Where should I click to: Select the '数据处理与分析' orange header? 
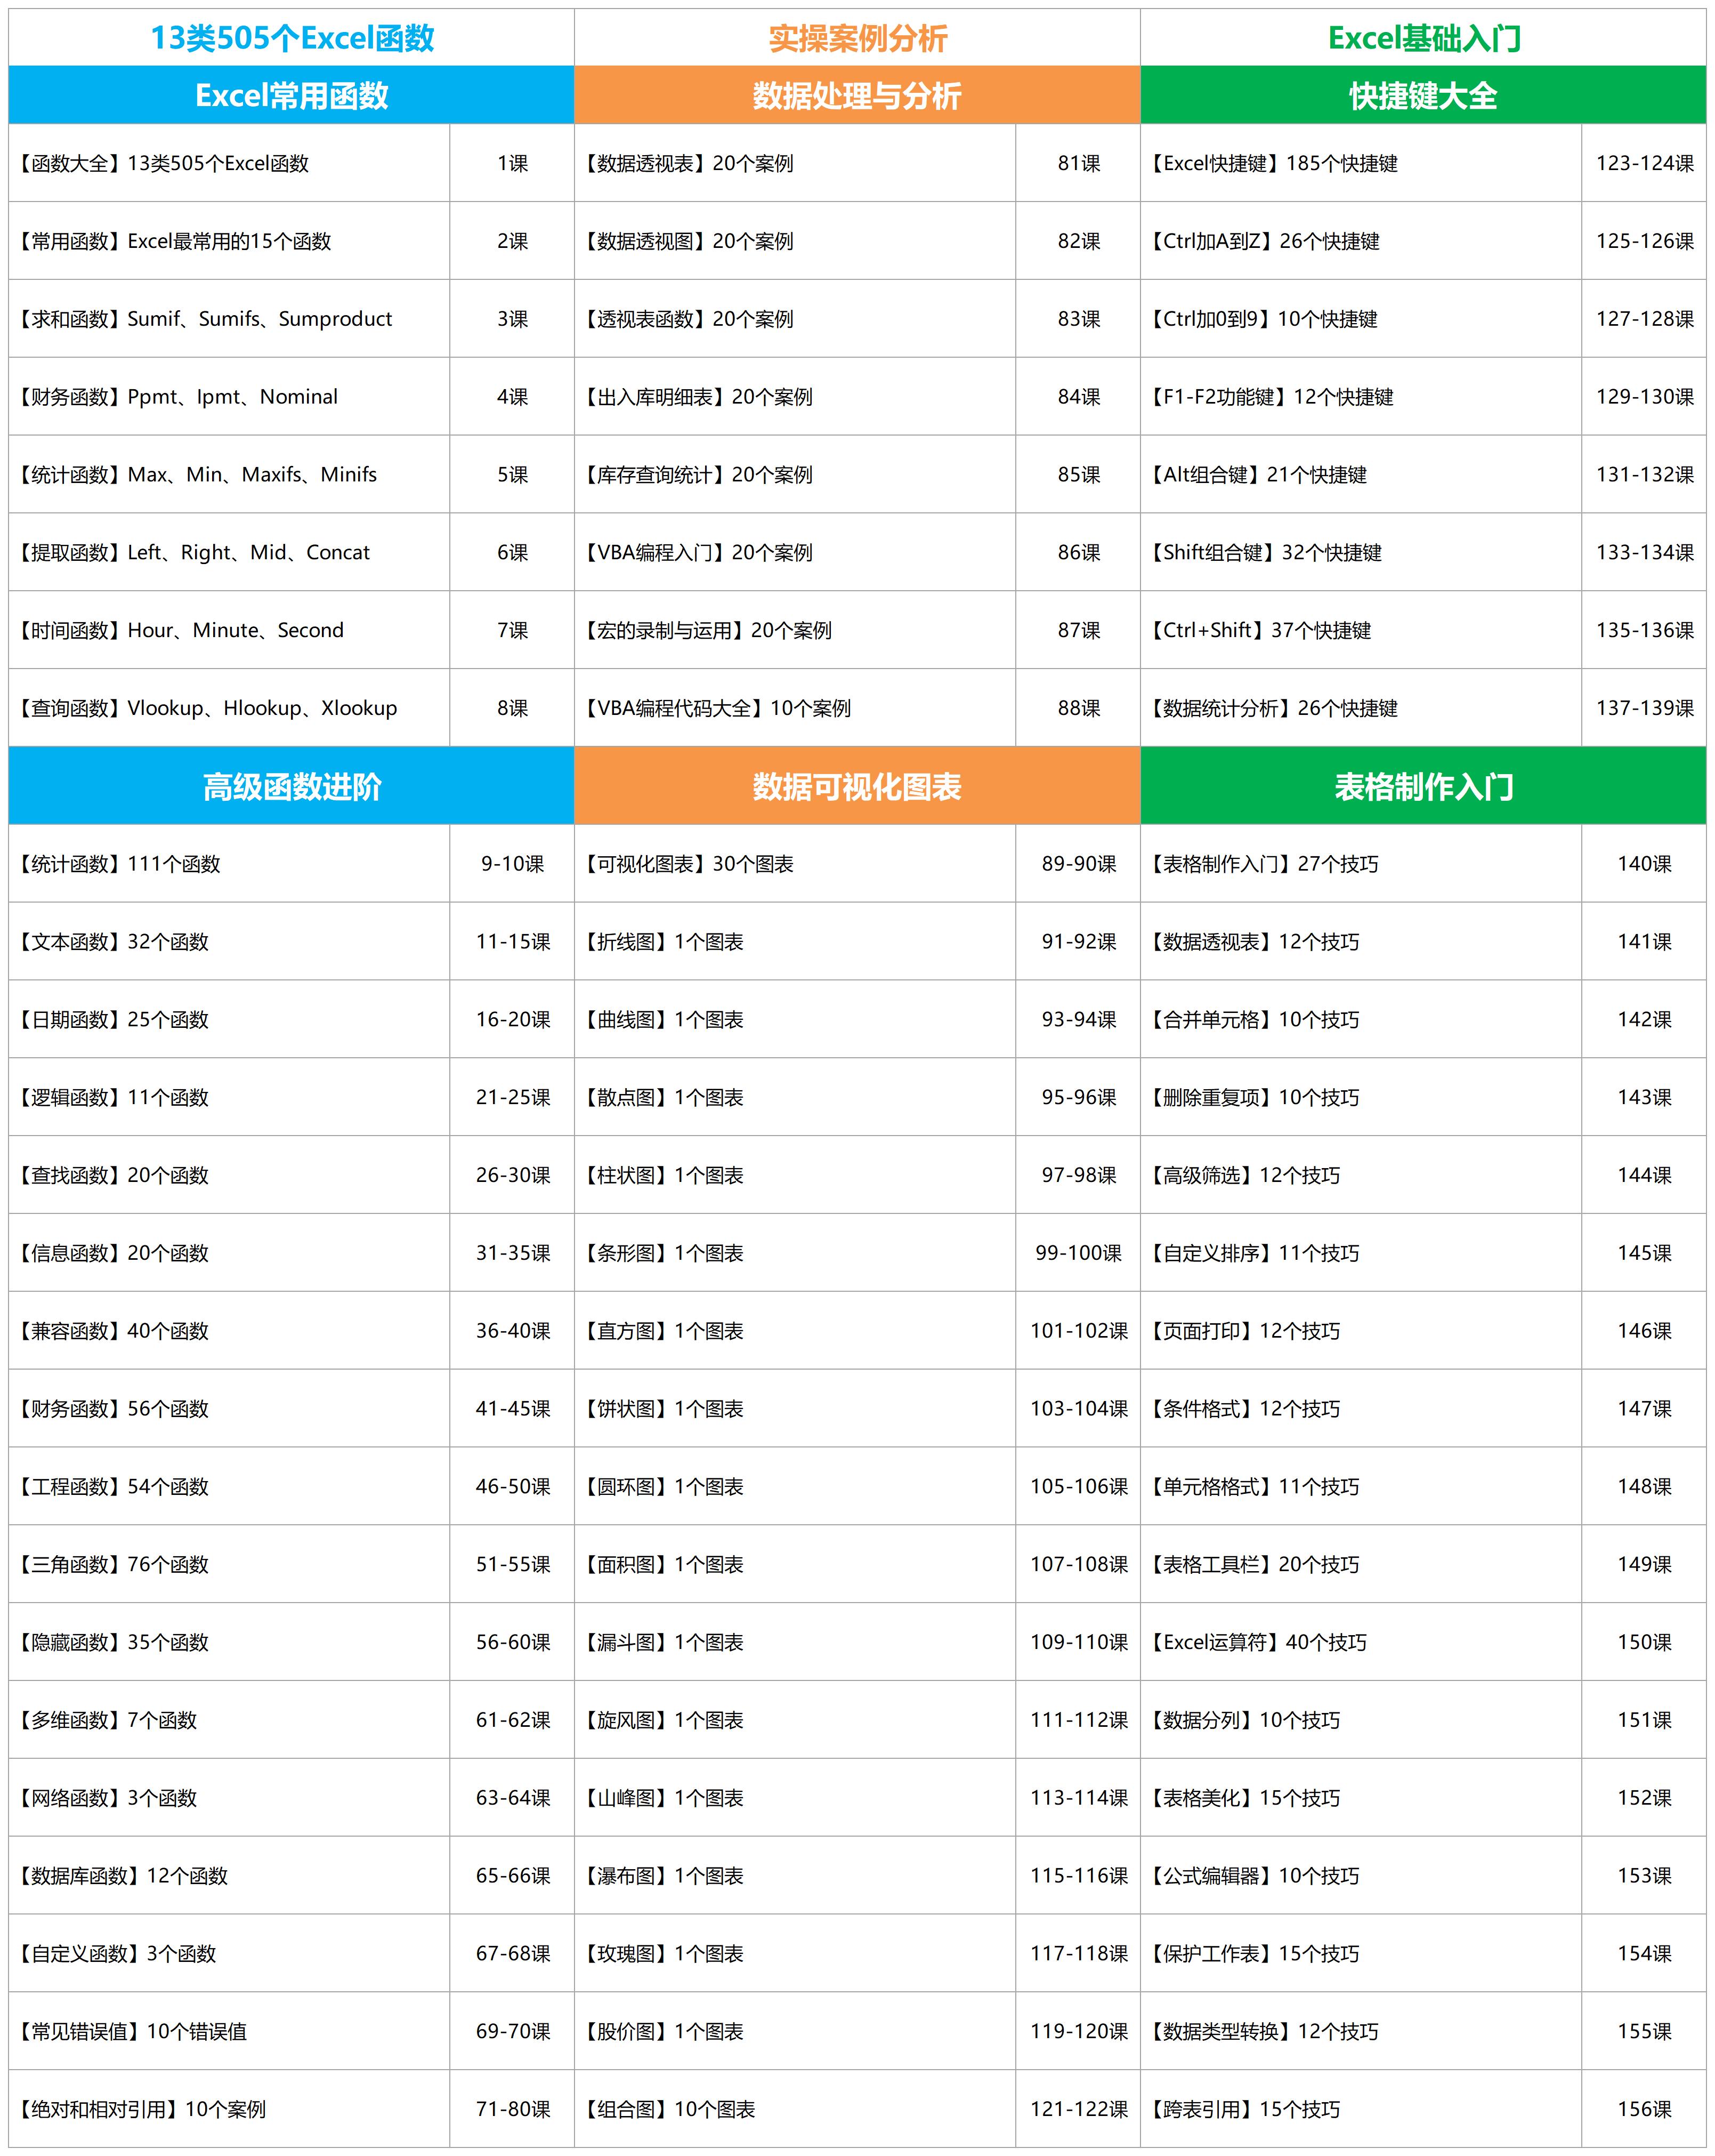(x=857, y=95)
